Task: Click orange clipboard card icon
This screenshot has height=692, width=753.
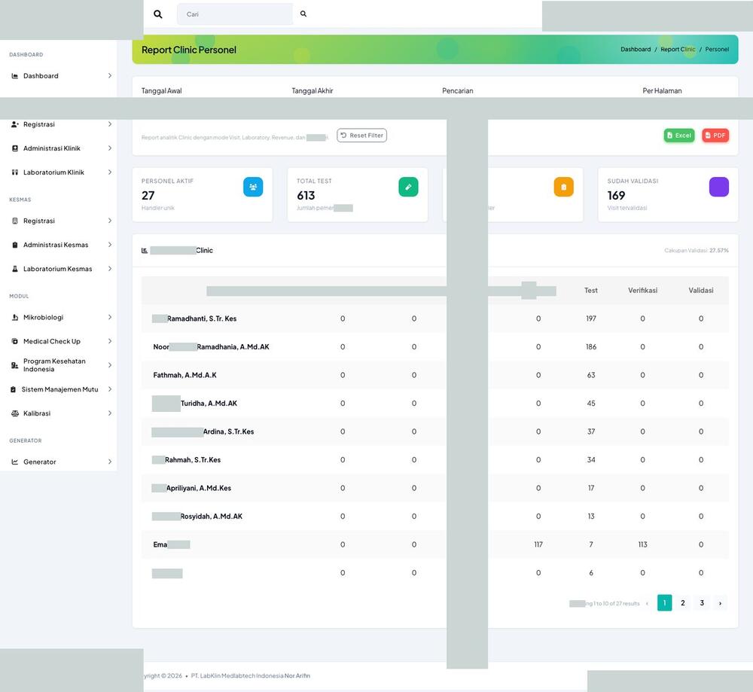Action: coord(563,187)
